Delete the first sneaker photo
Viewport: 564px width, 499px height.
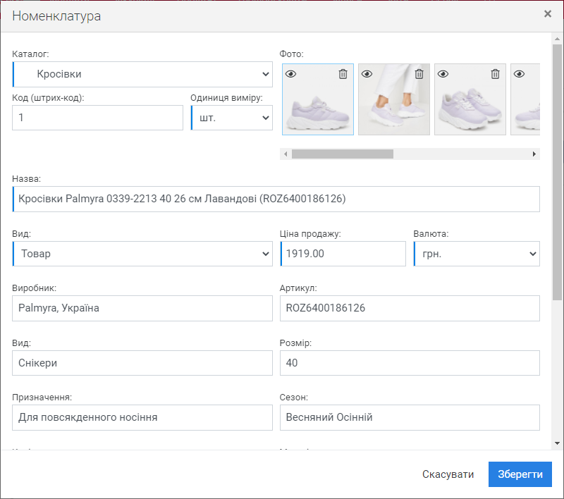[x=343, y=74]
